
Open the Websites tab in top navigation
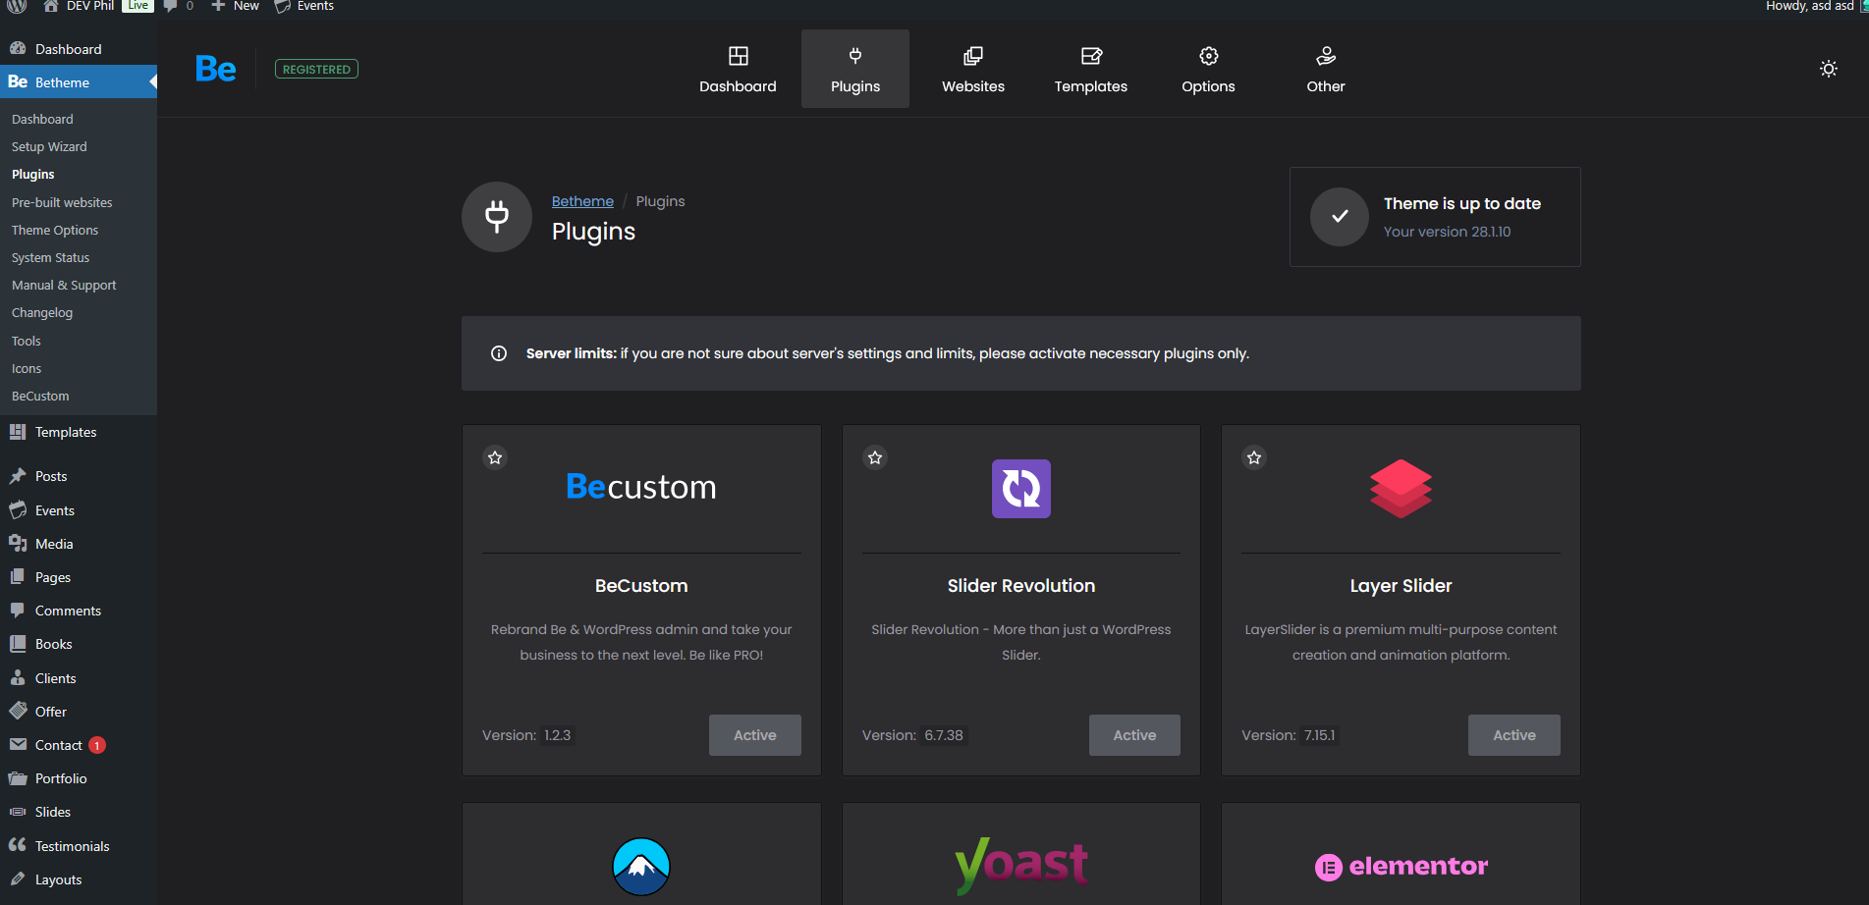click(972, 69)
